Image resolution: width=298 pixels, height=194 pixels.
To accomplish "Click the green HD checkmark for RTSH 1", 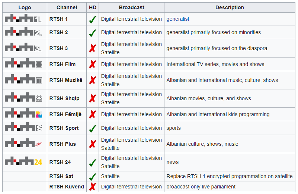I will (93, 19).
